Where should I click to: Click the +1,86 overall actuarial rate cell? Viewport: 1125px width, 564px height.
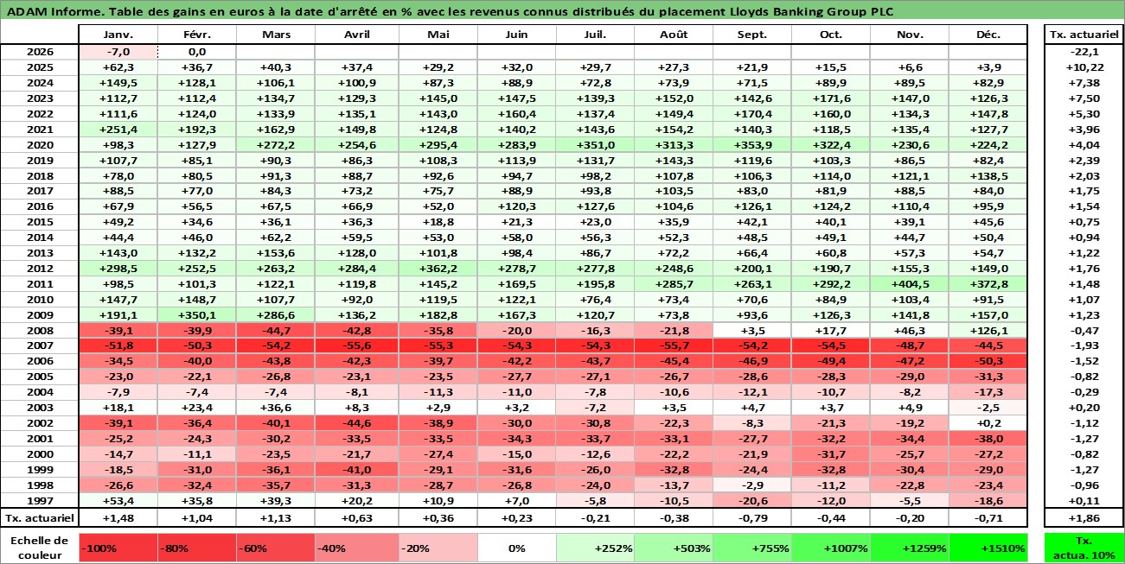point(1084,518)
